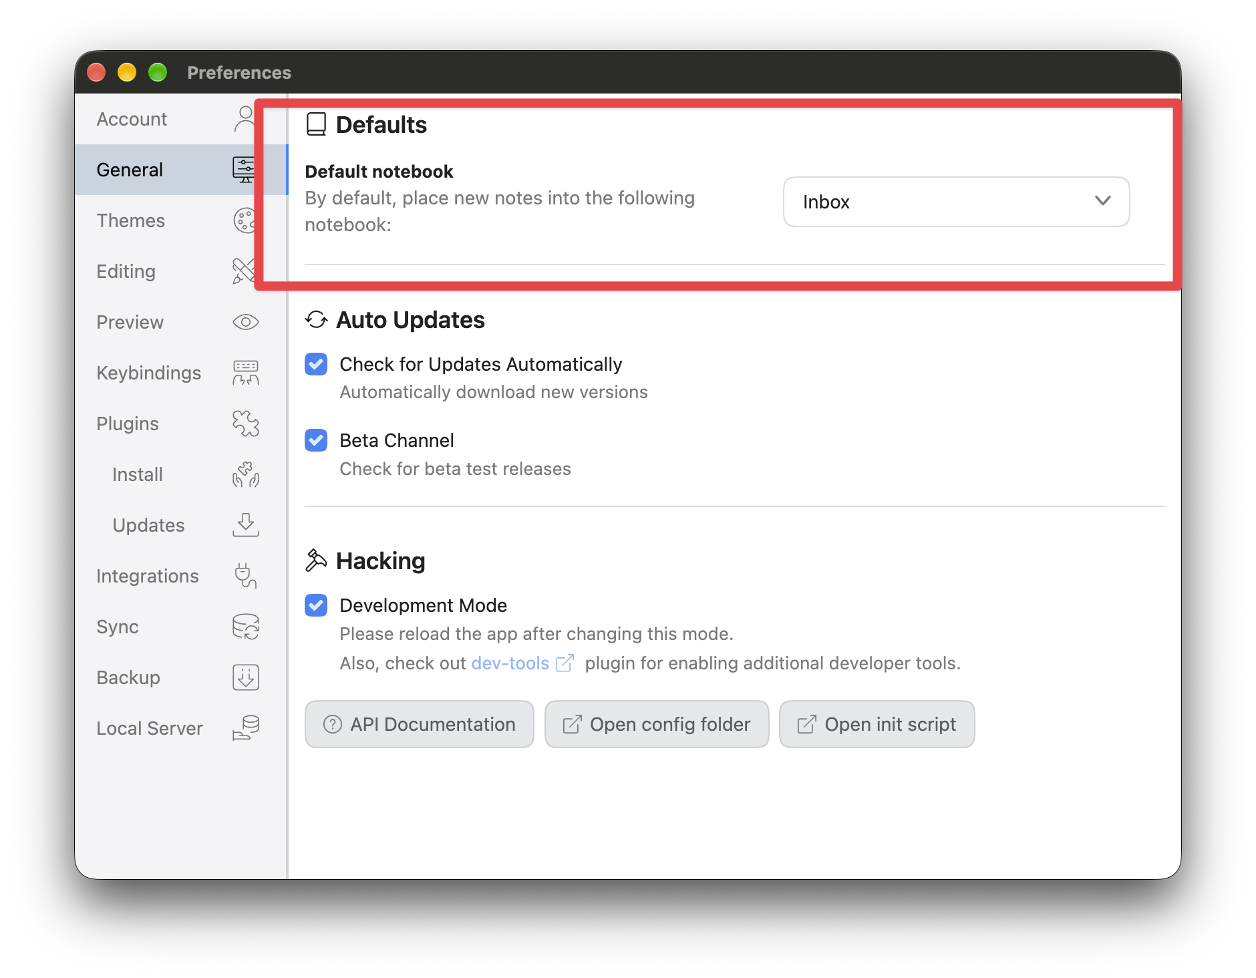Click the Backup download-box icon
The height and width of the screenshot is (978, 1256).
(x=246, y=677)
